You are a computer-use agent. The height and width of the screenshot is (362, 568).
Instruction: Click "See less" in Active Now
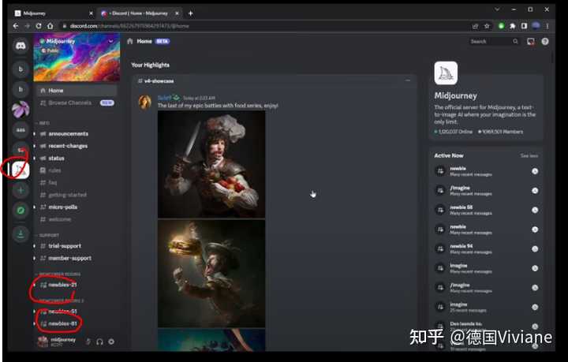[529, 155]
